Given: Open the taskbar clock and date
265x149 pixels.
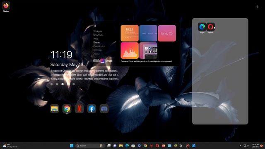Looking at the screenshot, I should coord(255,146).
